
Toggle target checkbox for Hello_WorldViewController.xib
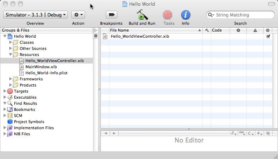tap(268, 36)
